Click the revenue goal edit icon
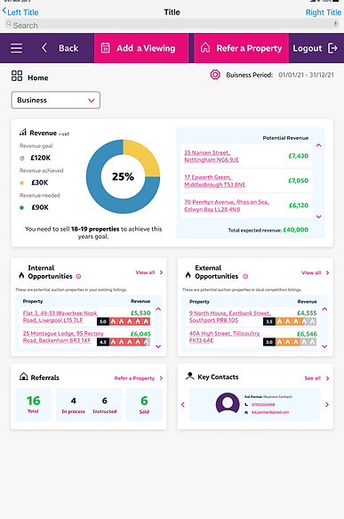Image resolution: width=344 pixels, height=519 pixels. [x=22, y=158]
